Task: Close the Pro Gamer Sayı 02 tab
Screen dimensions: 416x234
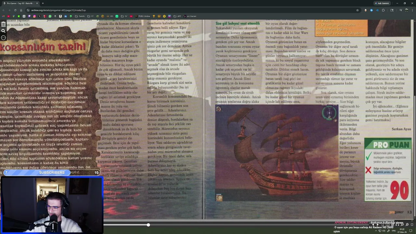Action: point(37,3)
